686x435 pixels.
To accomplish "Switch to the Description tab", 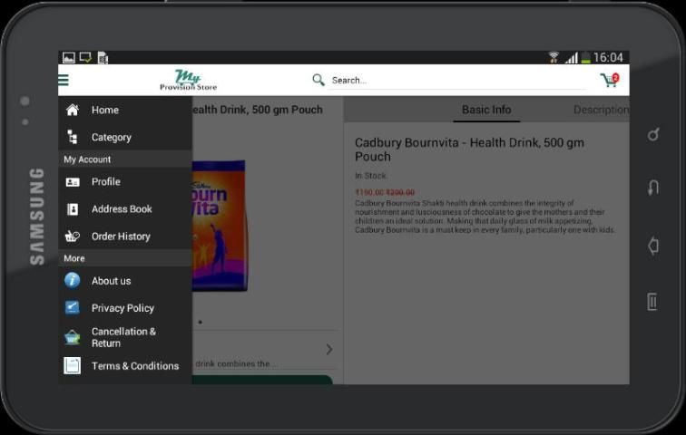I will 601,110.
